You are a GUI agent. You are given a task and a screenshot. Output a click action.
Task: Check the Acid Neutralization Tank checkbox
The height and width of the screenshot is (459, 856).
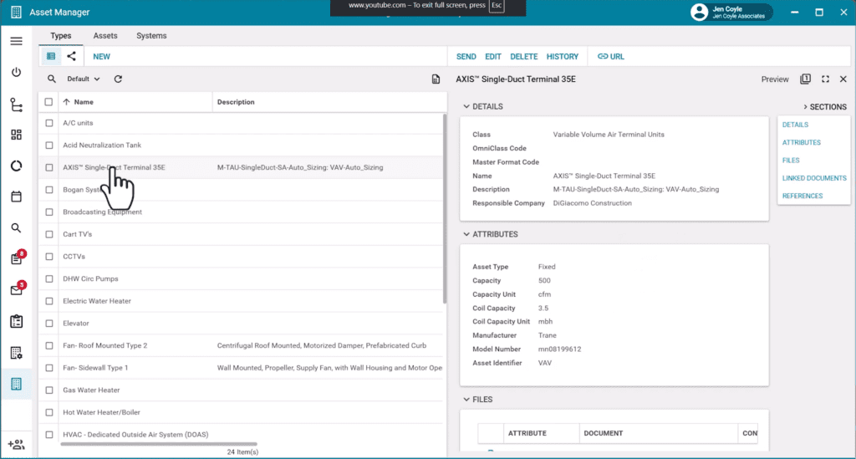[x=49, y=145]
